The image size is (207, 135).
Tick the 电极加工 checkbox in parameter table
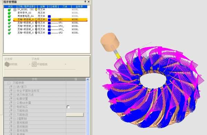pyautogui.click(x=68, y=107)
